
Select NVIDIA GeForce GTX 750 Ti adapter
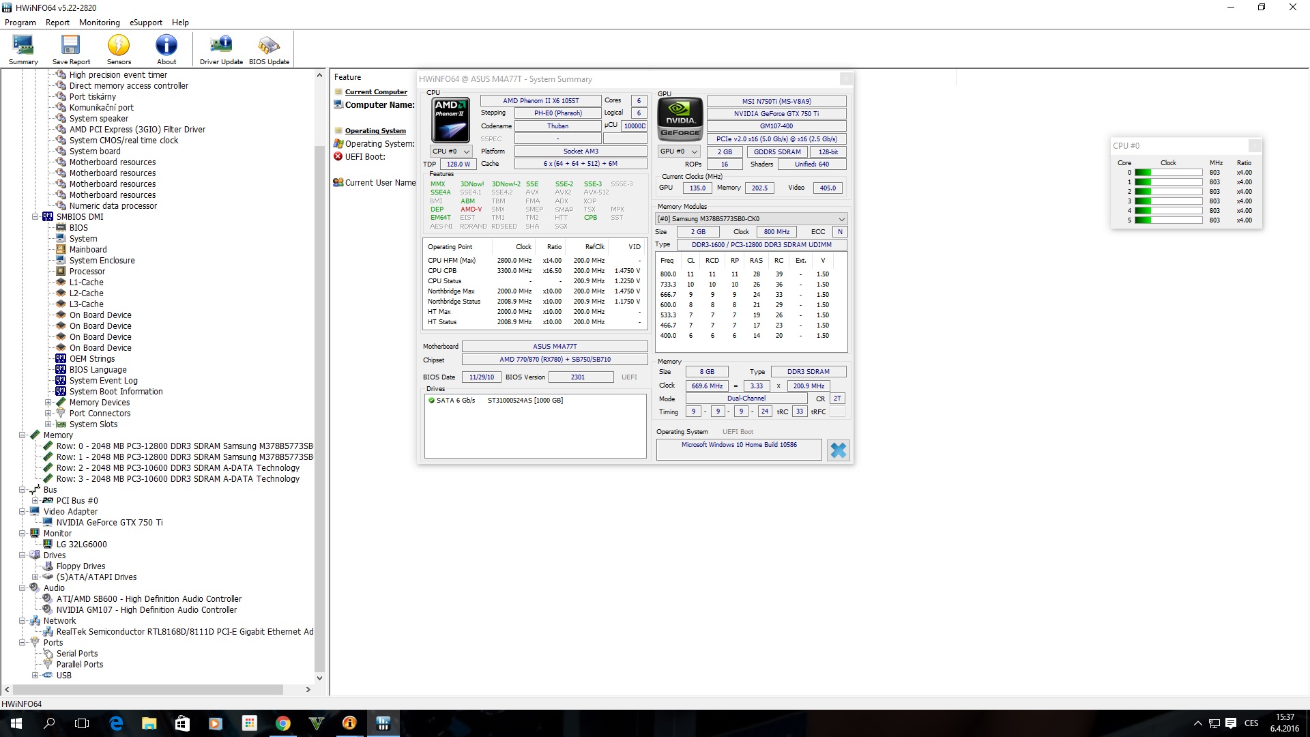point(109,523)
